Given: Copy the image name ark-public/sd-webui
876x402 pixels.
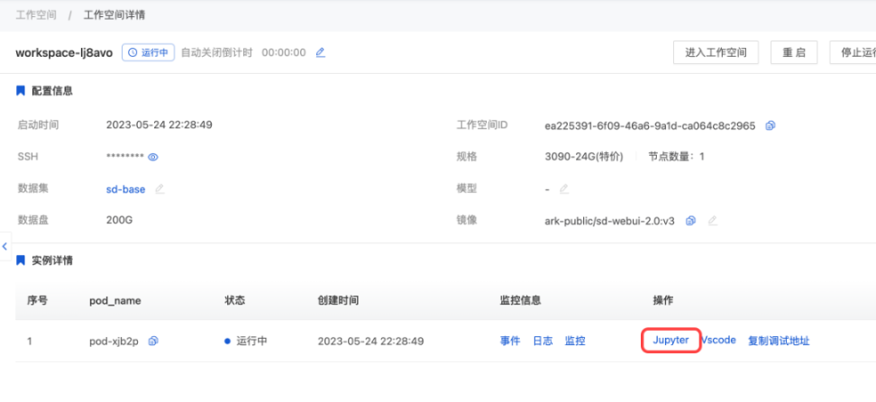Looking at the screenshot, I should (x=690, y=221).
